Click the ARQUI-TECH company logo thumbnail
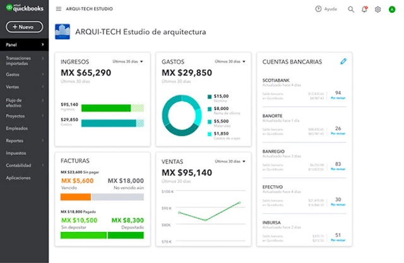Screen dimensions: 404x263 pyautogui.click(x=62, y=32)
